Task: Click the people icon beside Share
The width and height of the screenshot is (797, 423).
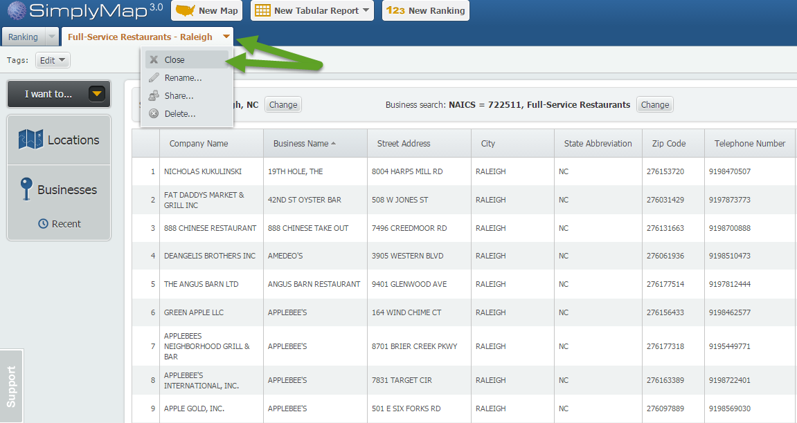Action: [154, 95]
